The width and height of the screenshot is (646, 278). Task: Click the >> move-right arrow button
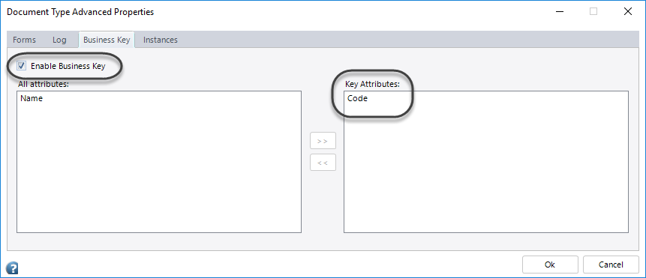(x=323, y=141)
